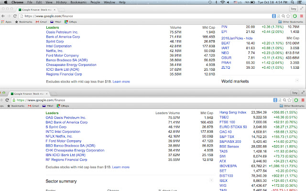Image resolution: width=306 pixels, height=191 pixels.
Task: Open the IBOVESPA index link
Action: (228, 166)
